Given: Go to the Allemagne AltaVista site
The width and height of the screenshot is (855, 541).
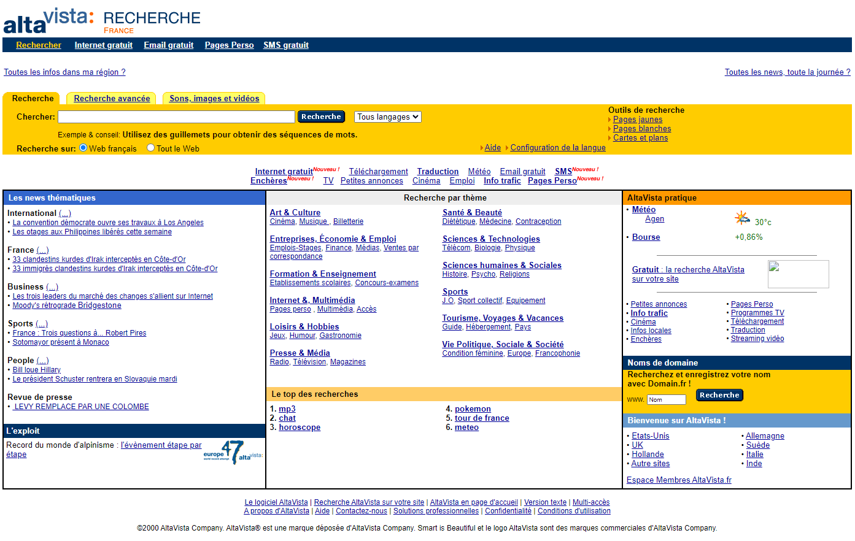Looking at the screenshot, I should [765, 435].
